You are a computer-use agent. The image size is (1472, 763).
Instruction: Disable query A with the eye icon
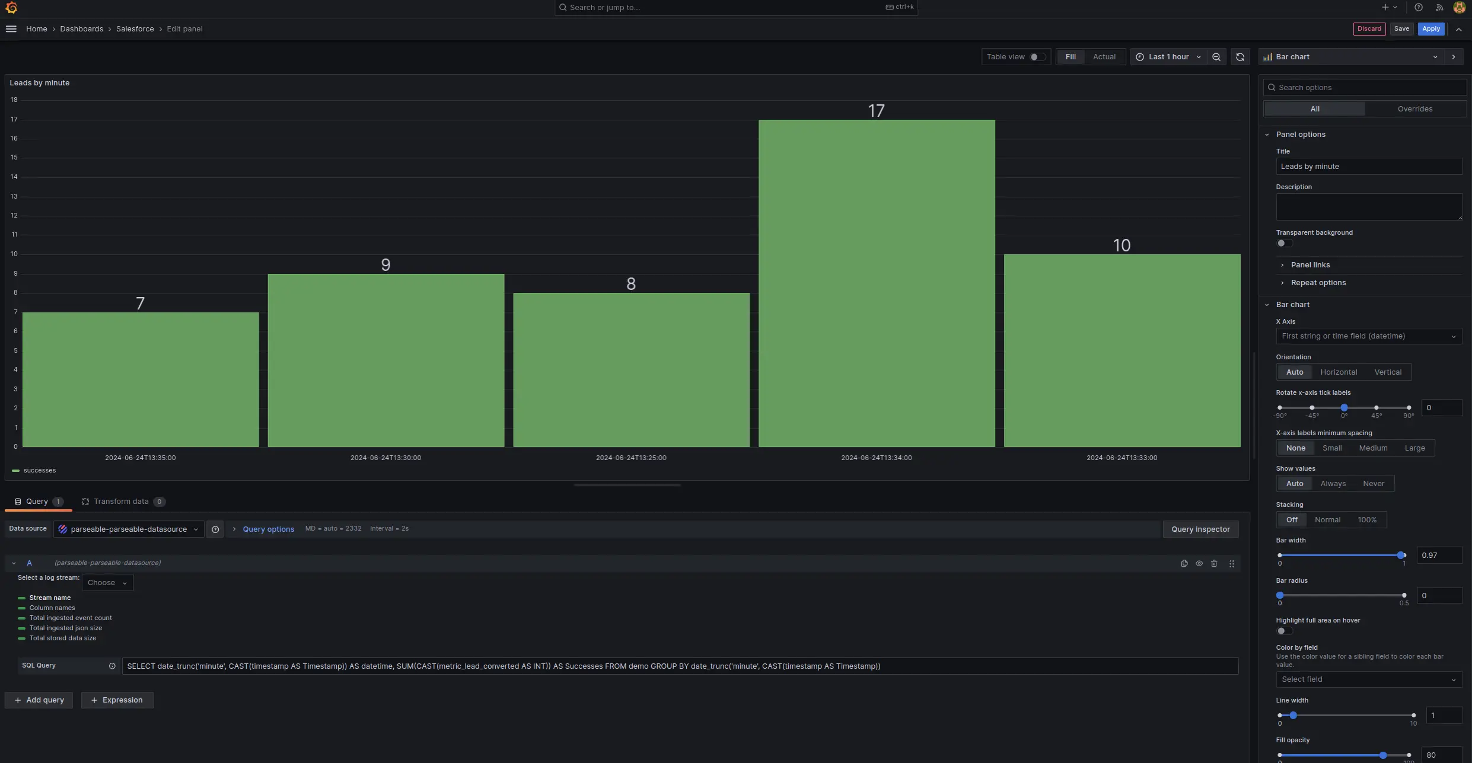(x=1199, y=563)
